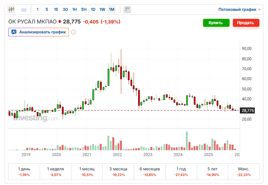Click the red Продать button

tap(246, 23)
